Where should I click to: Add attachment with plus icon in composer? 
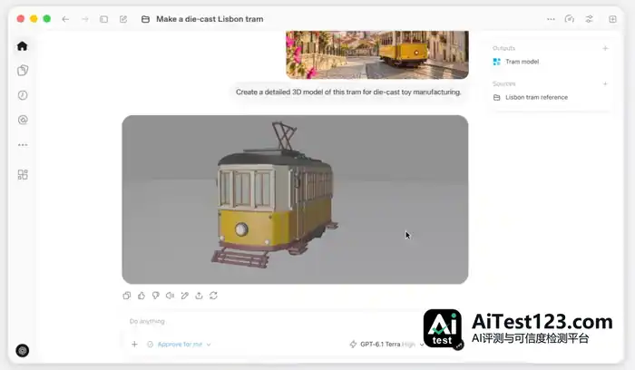click(135, 344)
